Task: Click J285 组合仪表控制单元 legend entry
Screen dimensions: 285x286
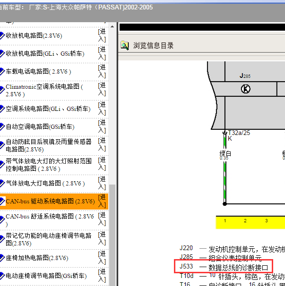Action: (x=221, y=257)
